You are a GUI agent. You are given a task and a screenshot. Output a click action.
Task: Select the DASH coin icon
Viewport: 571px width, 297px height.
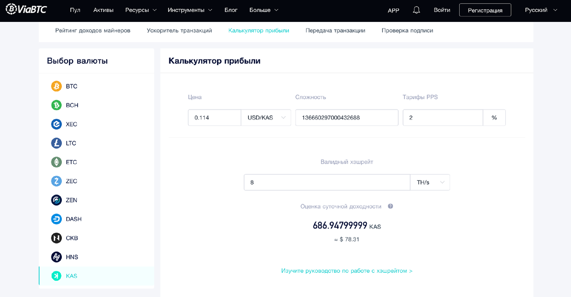[57, 219]
